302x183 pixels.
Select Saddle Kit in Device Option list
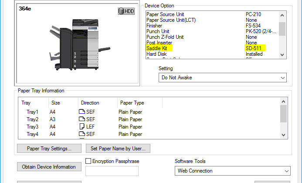click(x=157, y=48)
